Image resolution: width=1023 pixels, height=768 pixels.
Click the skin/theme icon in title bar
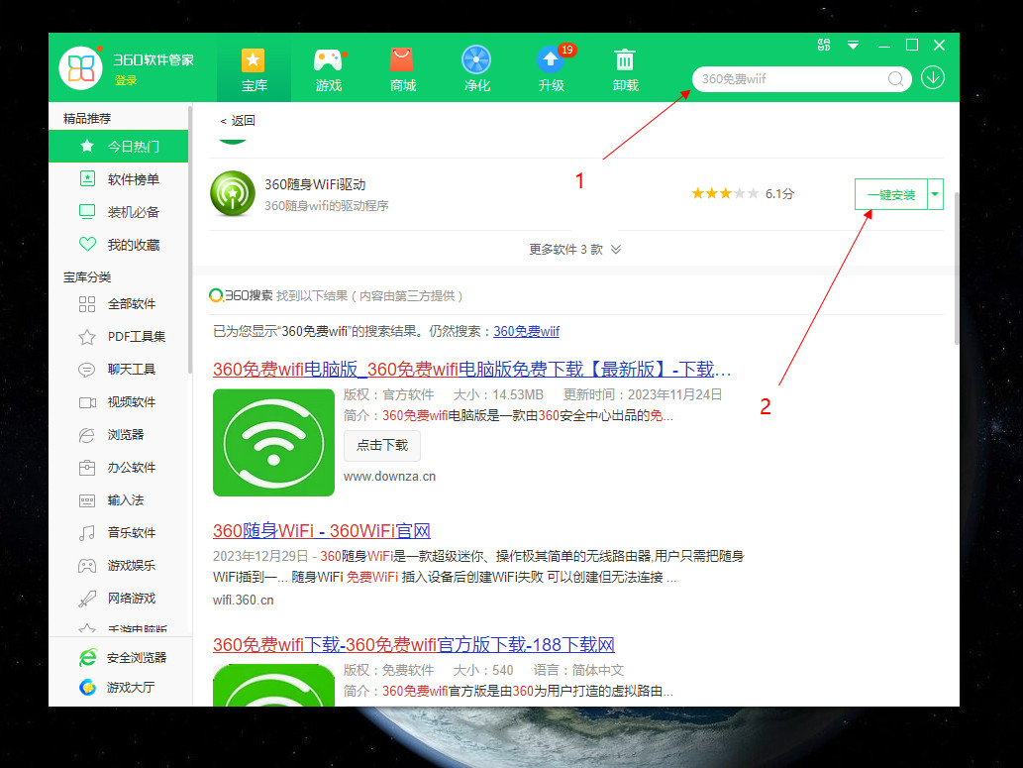pyautogui.click(x=823, y=45)
